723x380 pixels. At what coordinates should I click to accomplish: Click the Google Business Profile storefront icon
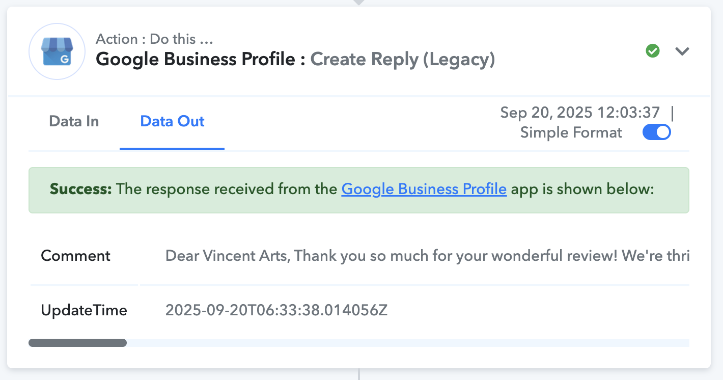pyautogui.click(x=57, y=51)
